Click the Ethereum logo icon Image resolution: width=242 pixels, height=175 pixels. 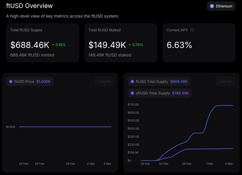tap(212, 6)
